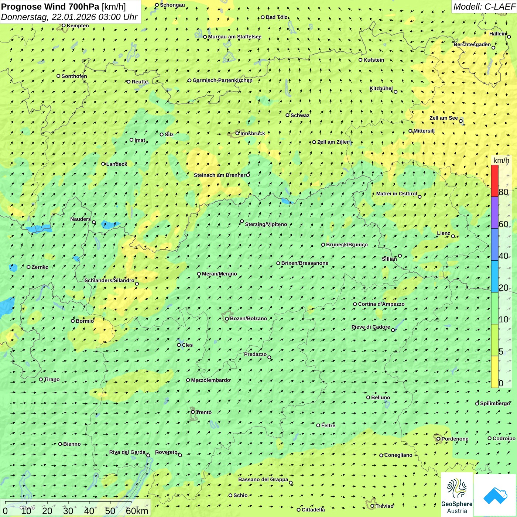Click the 'Spilimbergo' label
The height and width of the screenshot is (517, 517).
[495, 403]
